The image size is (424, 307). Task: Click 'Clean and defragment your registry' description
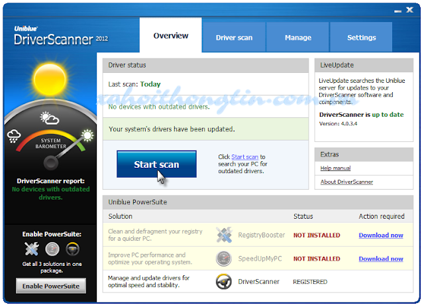pos(155,235)
